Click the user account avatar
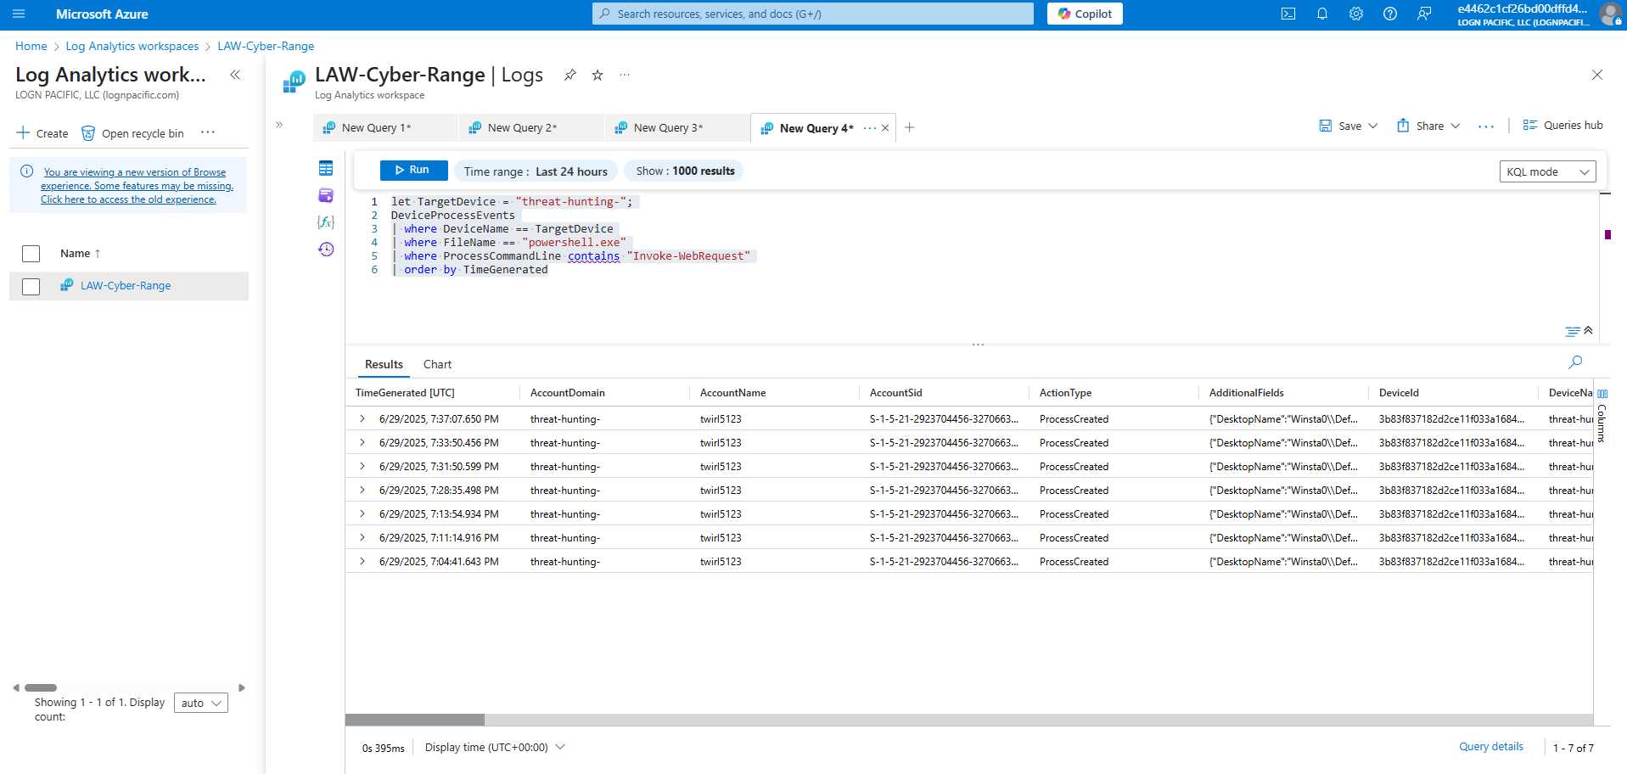The height and width of the screenshot is (774, 1627). tap(1610, 14)
